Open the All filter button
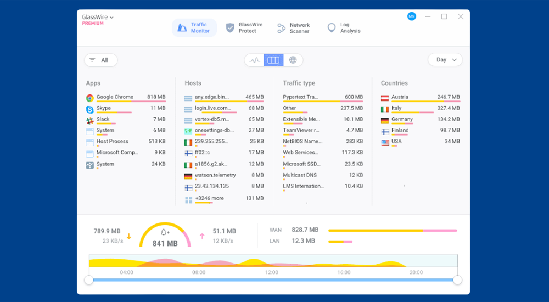 click(101, 60)
